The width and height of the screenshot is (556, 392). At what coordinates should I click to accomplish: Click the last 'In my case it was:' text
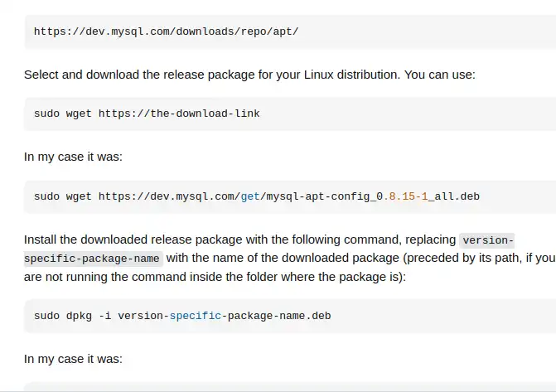click(x=73, y=359)
